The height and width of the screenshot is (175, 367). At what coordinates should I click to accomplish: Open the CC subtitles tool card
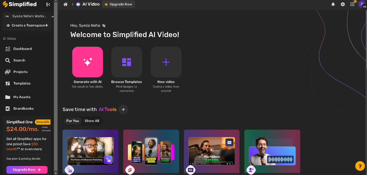point(212,151)
